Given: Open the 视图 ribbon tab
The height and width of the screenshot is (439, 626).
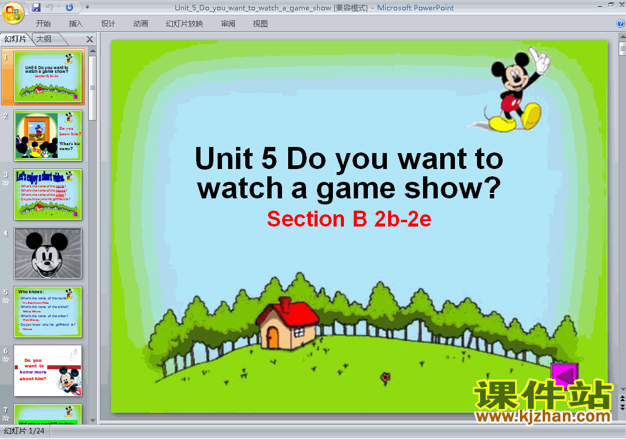Looking at the screenshot, I should click(261, 23).
